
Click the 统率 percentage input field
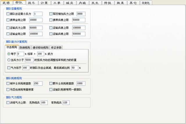coord(21,54)
